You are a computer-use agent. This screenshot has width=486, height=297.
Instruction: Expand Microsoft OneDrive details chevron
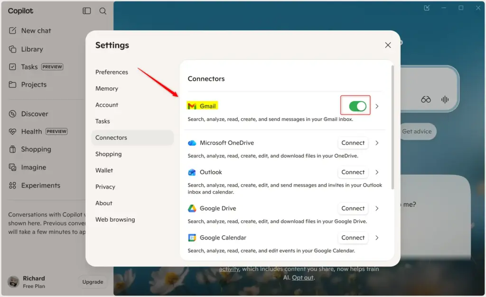point(377,143)
